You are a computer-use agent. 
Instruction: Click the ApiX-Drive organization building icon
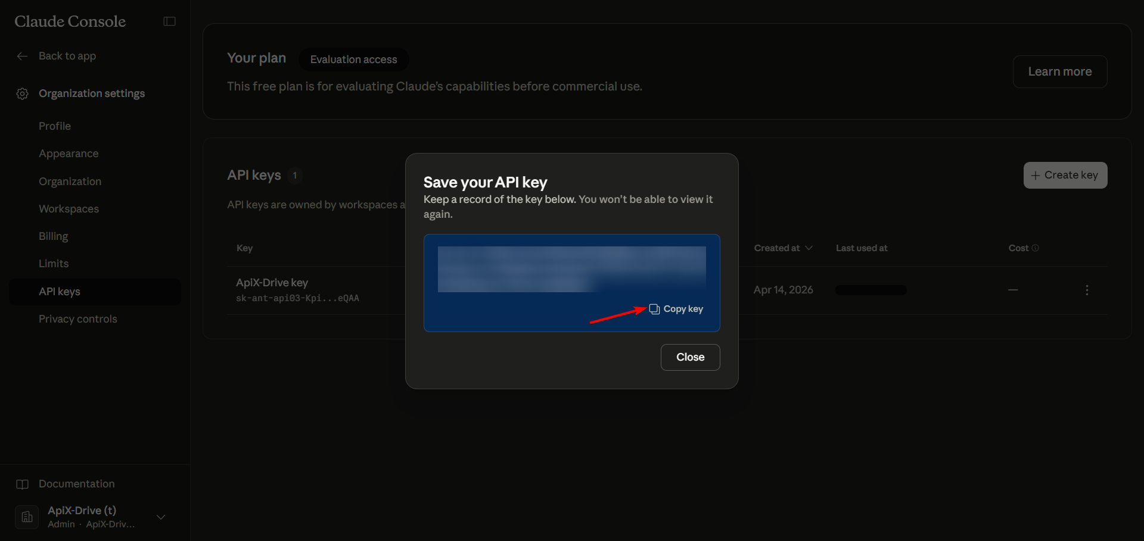coord(27,517)
